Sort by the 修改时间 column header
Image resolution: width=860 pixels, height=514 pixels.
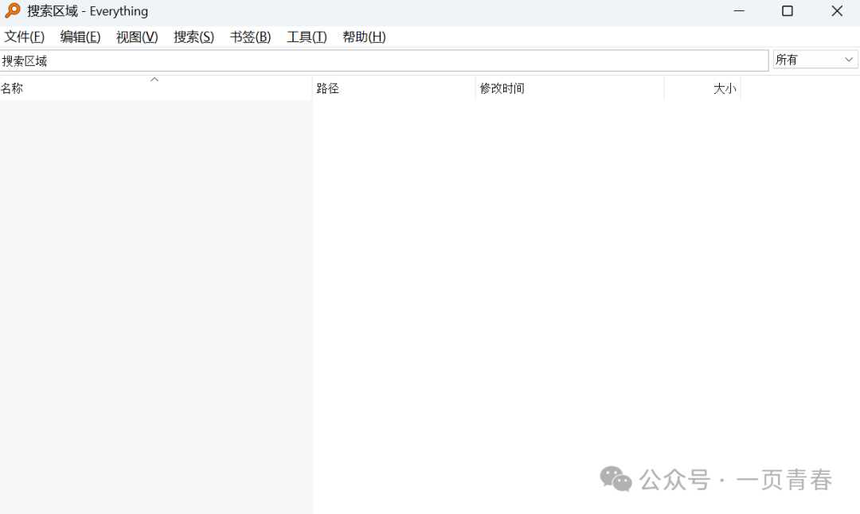click(x=502, y=89)
